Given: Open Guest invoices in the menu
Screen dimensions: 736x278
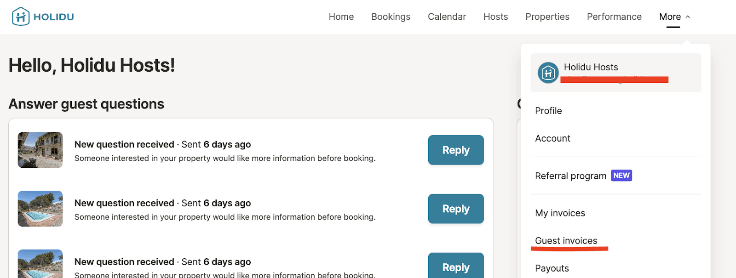Looking at the screenshot, I should pos(566,241).
